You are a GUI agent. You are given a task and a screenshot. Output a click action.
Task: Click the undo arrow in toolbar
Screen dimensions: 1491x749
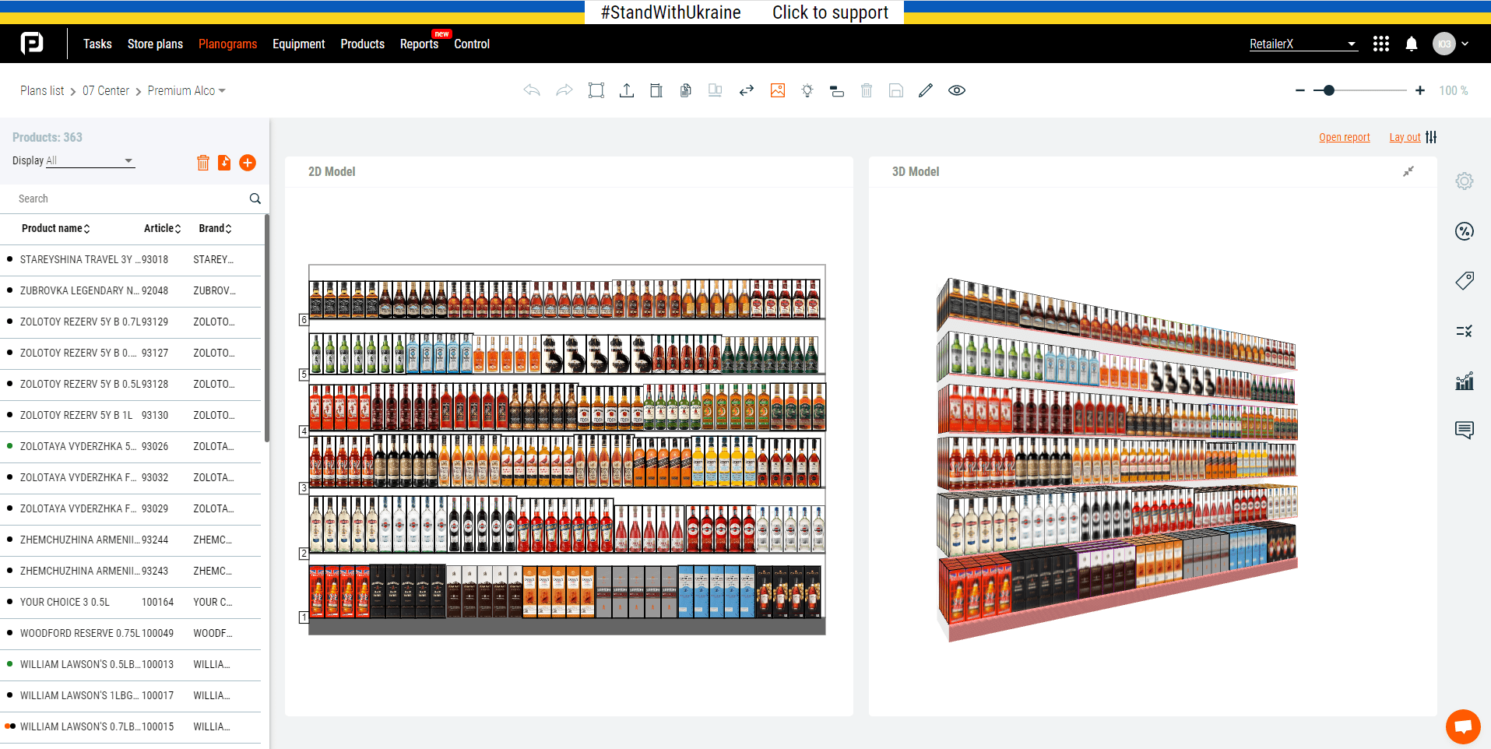(532, 90)
